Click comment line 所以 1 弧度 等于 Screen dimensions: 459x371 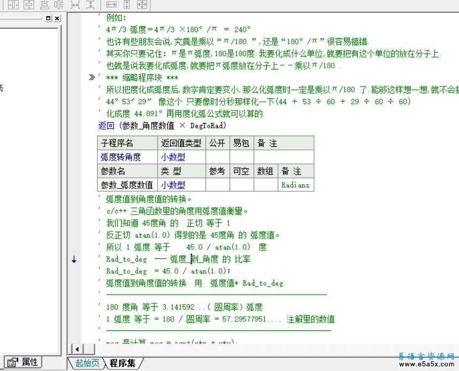pos(187,247)
